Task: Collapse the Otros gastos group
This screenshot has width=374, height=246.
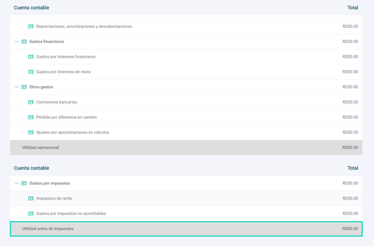Action: coord(17,87)
